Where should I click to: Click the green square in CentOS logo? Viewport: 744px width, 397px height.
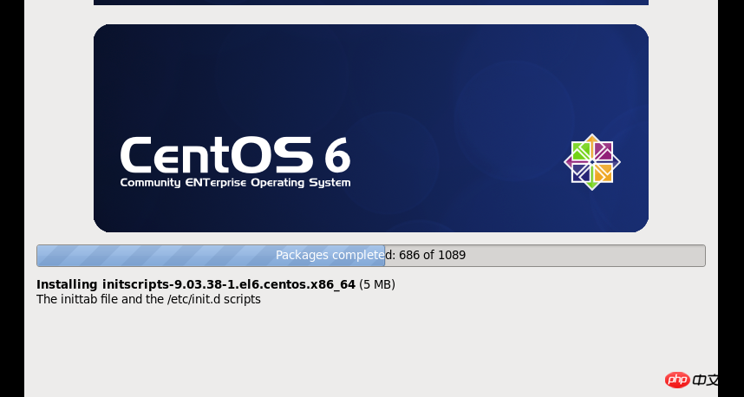[582, 153]
